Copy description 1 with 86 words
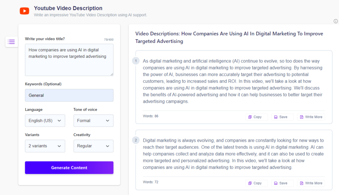Viewport: 339px width, 195px height. pyautogui.click(x=257, y=117)
